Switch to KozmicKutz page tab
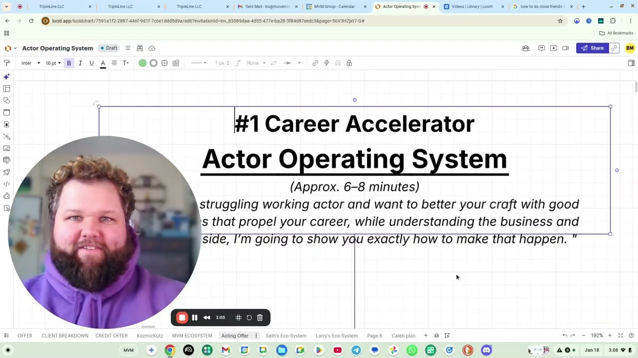This screenshot has width=638, height=358. pyautogui.click(x=150, y=336)
